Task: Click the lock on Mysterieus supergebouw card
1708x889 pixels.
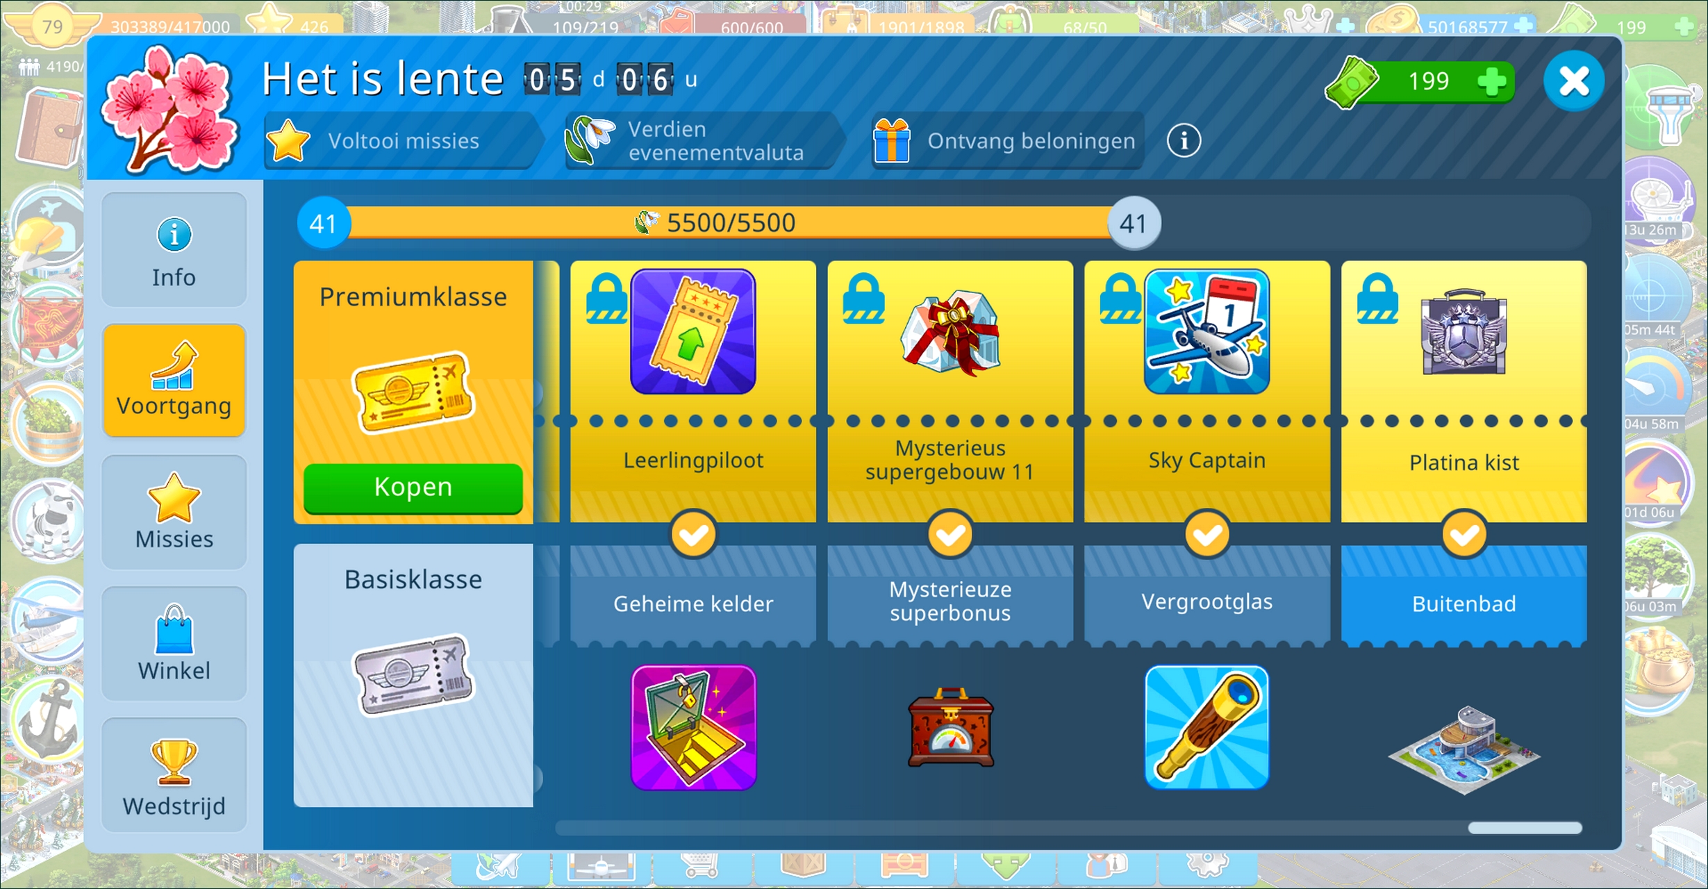Action: coord(863,299)
